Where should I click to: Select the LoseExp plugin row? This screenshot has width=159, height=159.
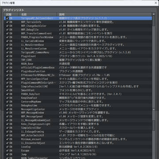click(x=78, y=147)
